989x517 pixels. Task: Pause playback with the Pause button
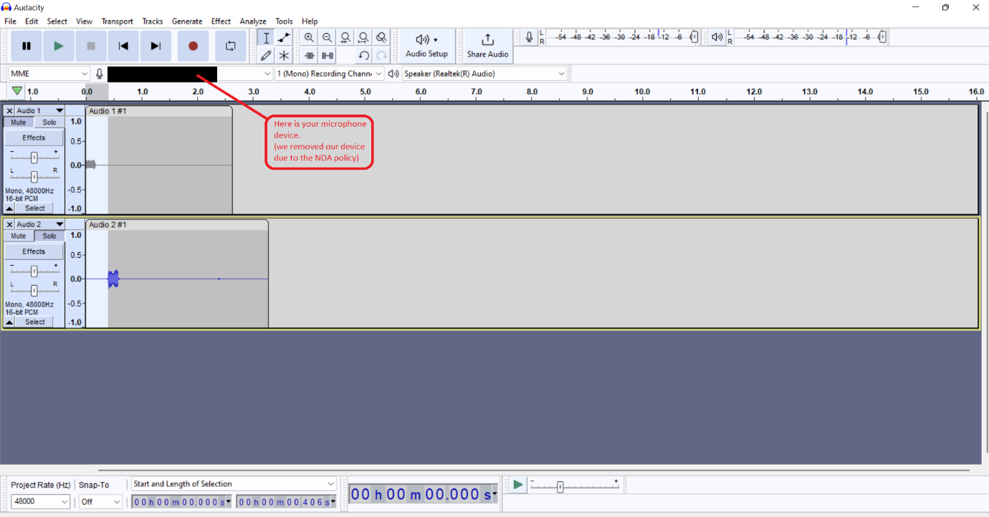[x=27, y=46]
